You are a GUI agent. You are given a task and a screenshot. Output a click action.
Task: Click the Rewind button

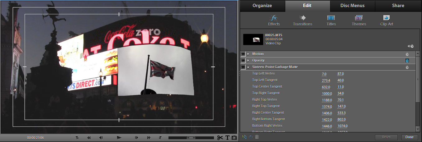[89, 138]
